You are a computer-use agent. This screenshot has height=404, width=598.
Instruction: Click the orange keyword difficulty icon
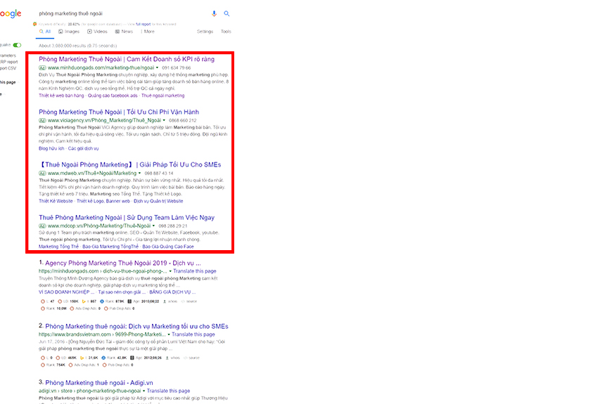click(x=34, y=24)
